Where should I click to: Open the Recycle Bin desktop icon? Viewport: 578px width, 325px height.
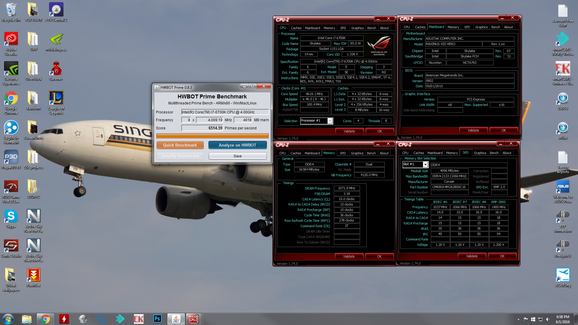[11, 12]
